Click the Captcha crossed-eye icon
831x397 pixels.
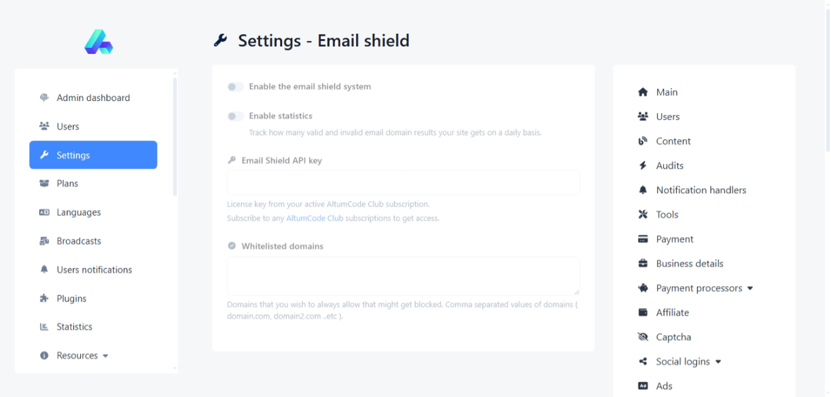(642, 337)
